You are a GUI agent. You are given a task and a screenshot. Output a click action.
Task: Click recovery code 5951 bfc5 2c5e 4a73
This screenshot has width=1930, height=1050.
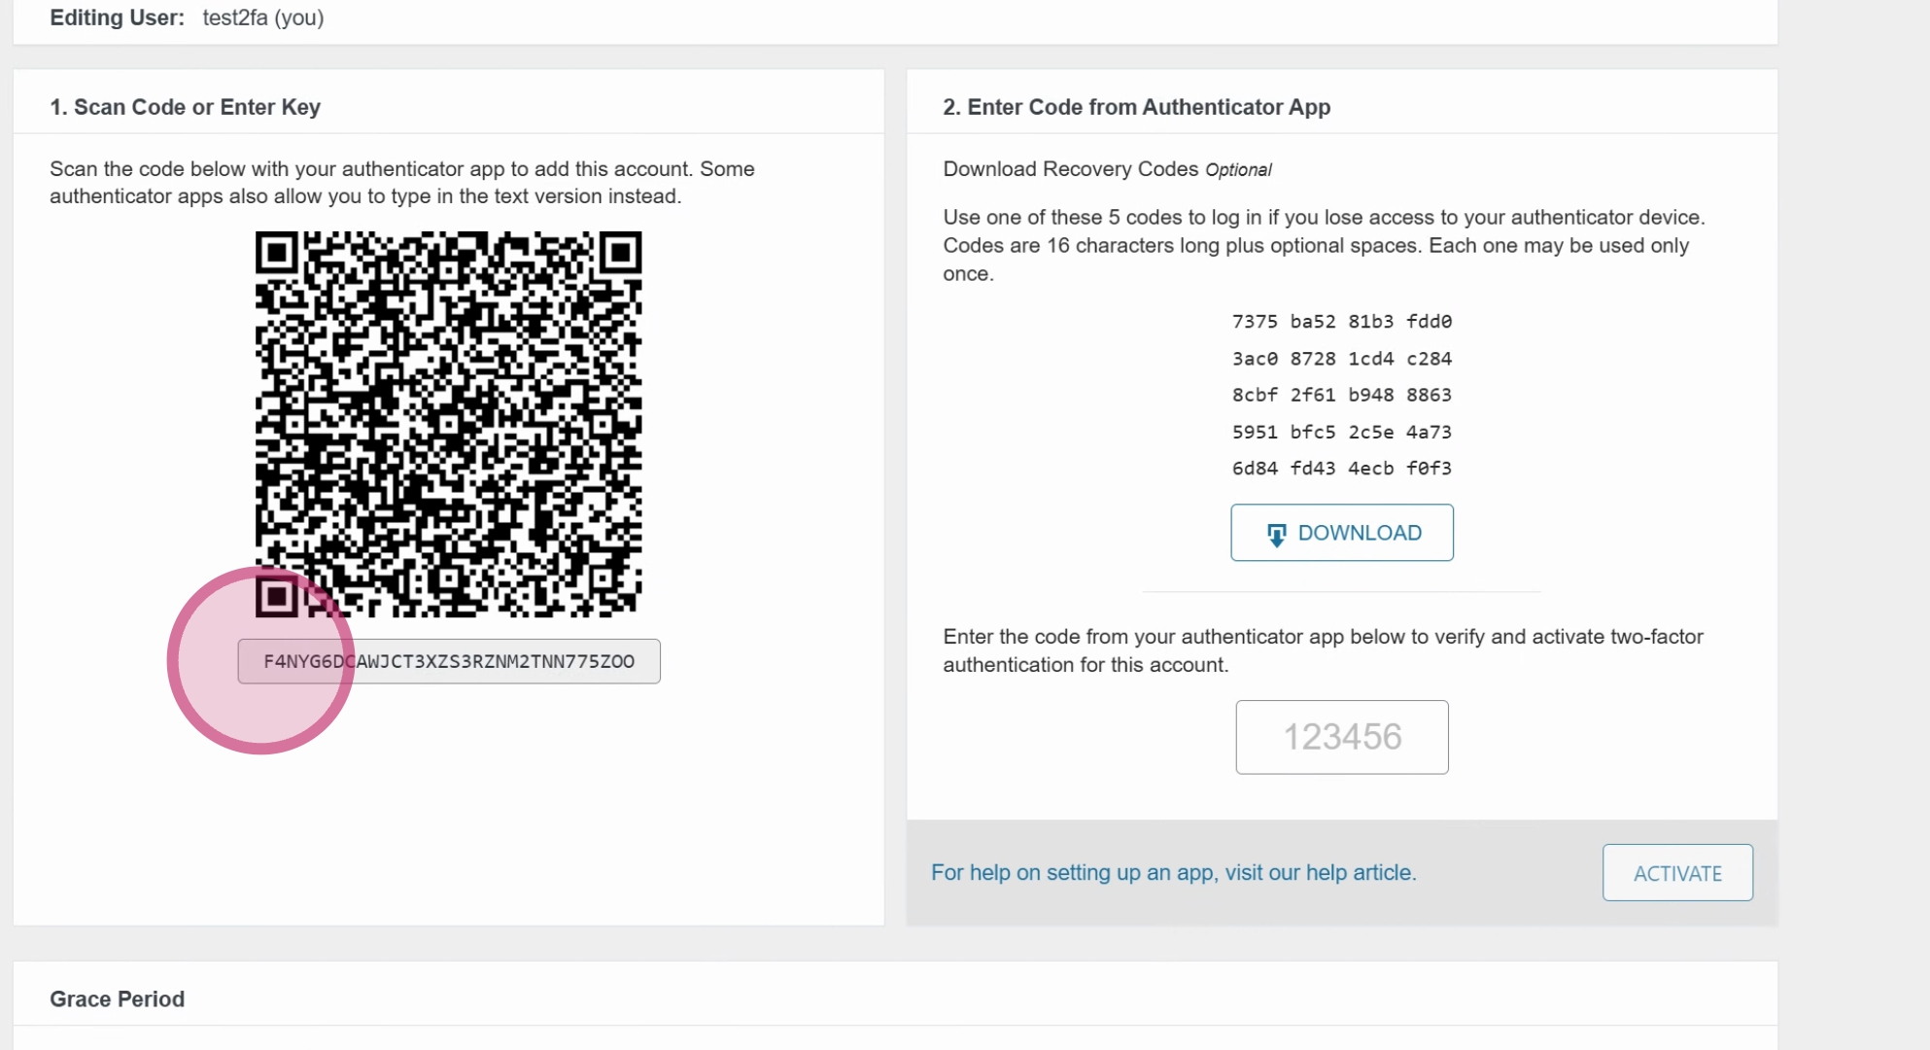1342,432
